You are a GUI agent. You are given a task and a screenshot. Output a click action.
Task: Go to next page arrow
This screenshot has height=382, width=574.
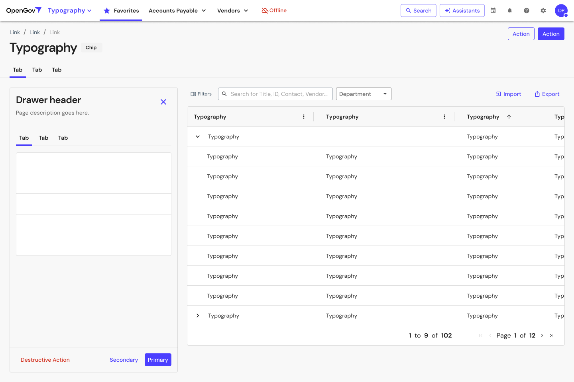click(x=542, y=335)
